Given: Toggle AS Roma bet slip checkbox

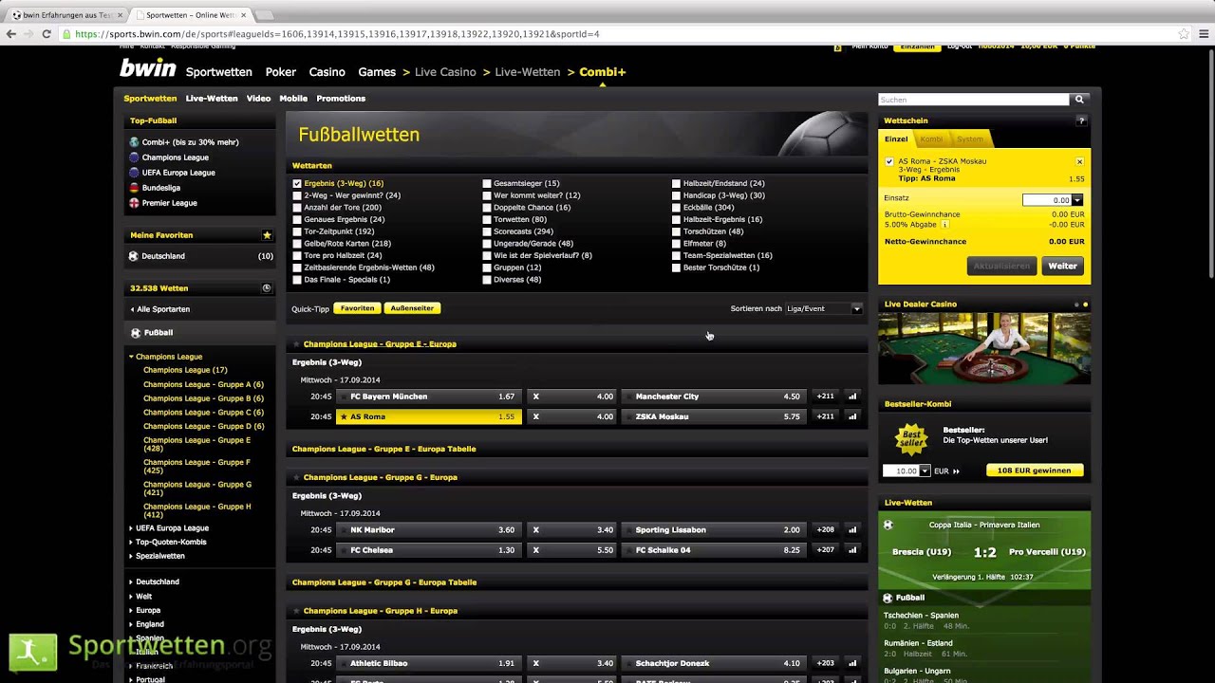Looking at the screenshot, I should coord(889,162).
